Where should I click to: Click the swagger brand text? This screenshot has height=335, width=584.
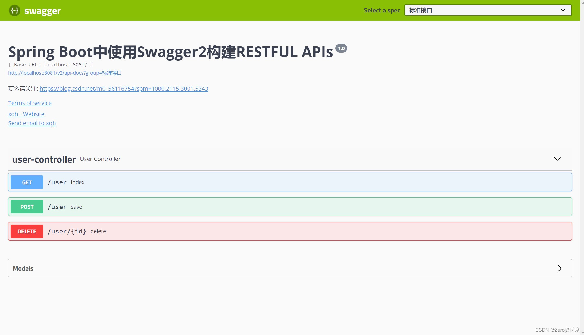[x=42, y=11]
